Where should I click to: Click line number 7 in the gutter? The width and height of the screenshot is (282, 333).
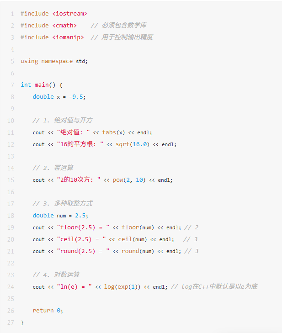[x=12, y=85]
